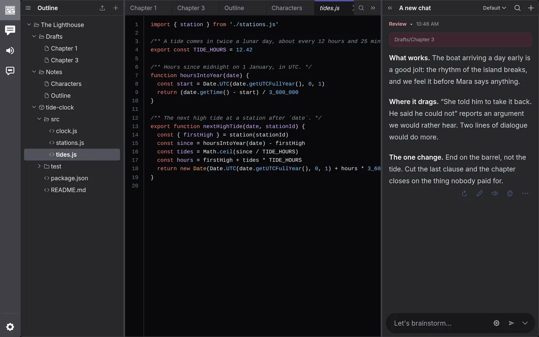539x337 pixels.
Task: Open the Default model dropdown
Action: pyautogui.click(x=494, y=8)
